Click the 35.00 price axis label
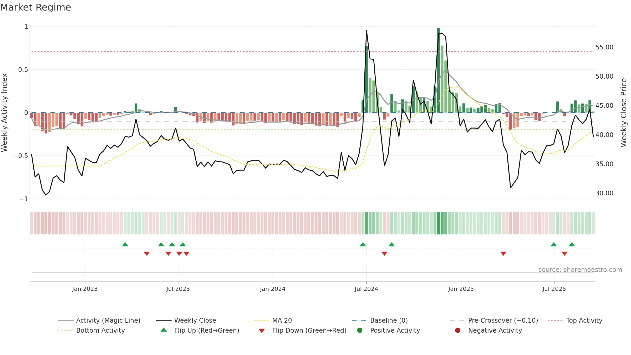This screenshot has width=631, height=355. tap(604, 164)
